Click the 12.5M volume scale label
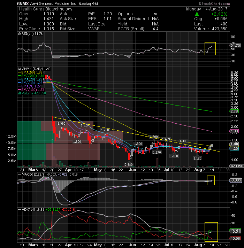 coord(11,137)
